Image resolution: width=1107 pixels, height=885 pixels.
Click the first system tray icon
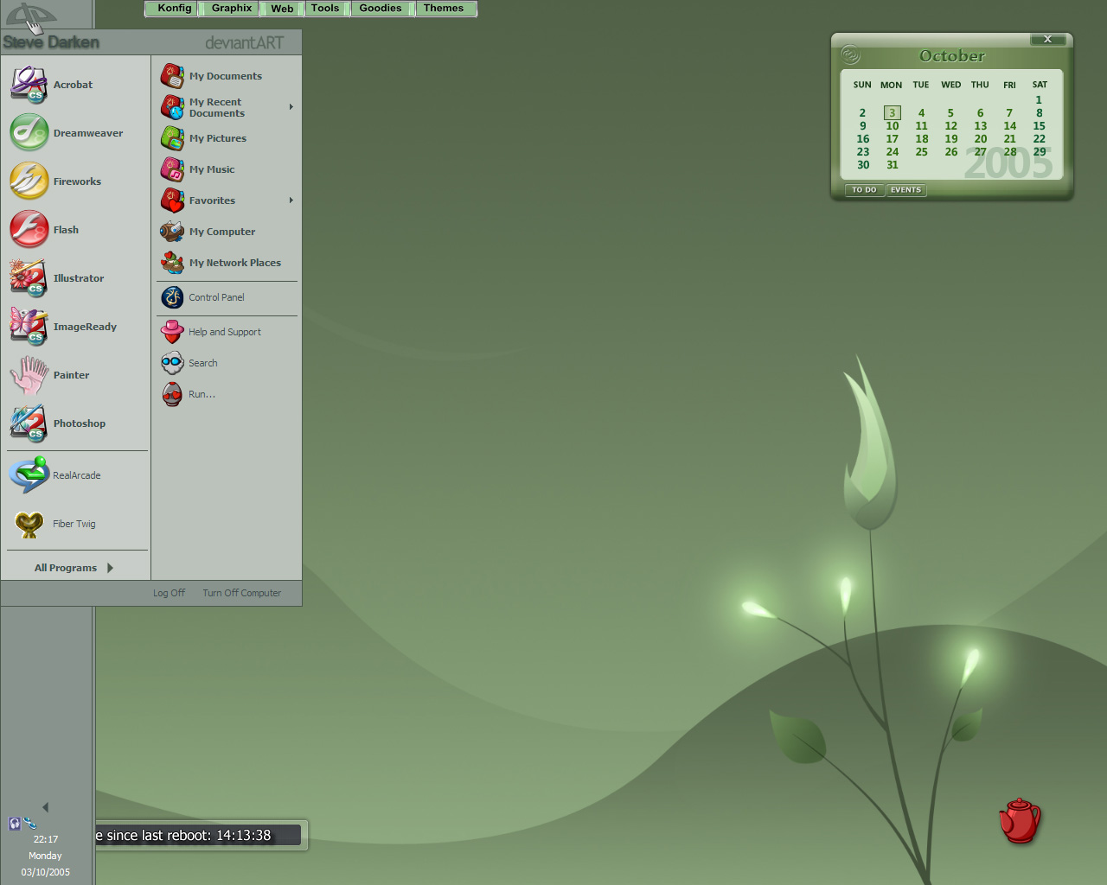[x=15, y=824]
